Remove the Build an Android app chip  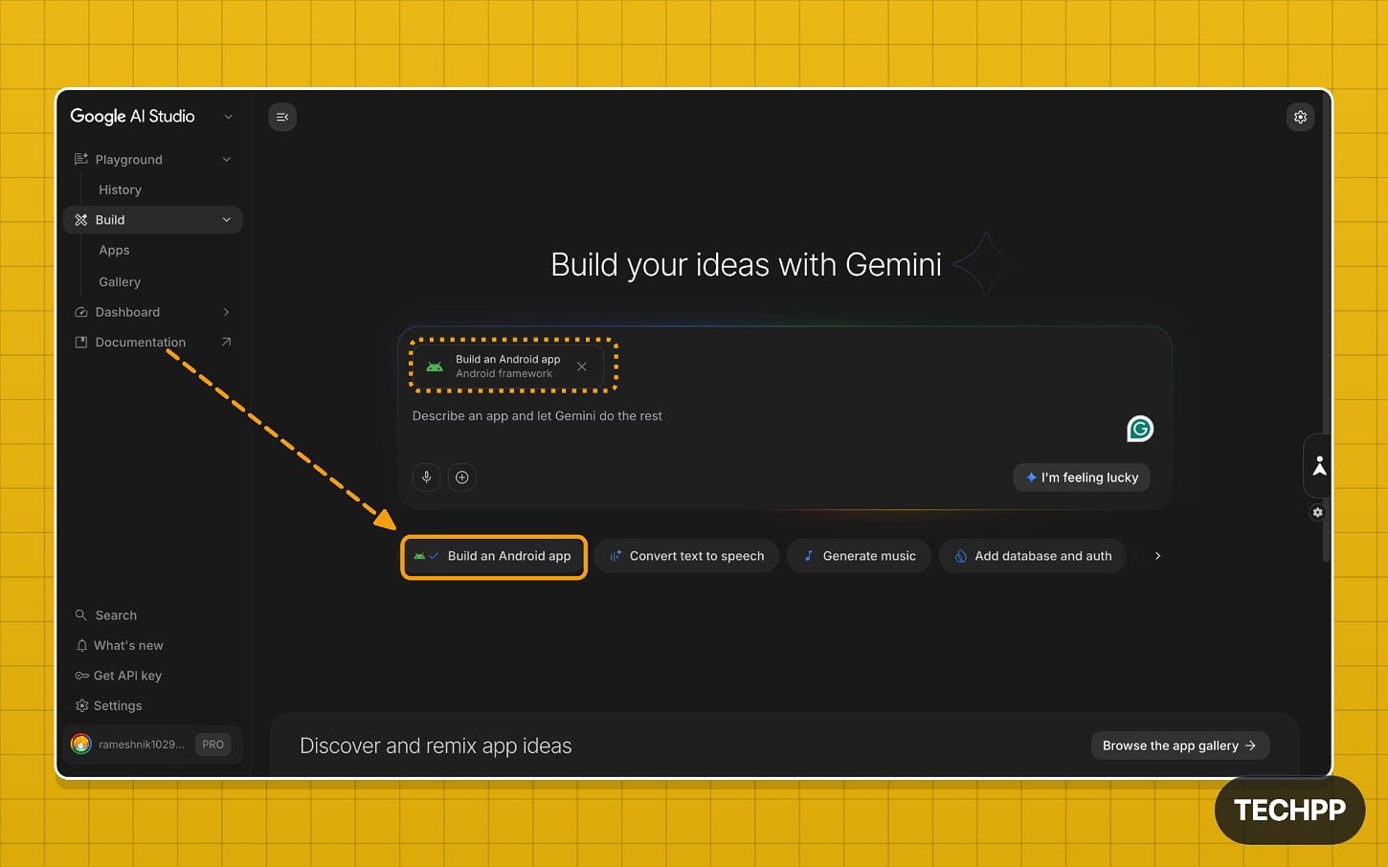pos(582,367)
